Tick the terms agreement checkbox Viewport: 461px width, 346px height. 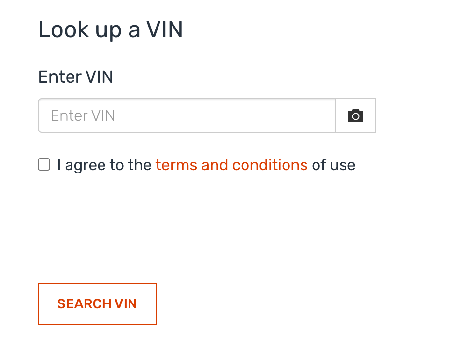pos(44,164)
